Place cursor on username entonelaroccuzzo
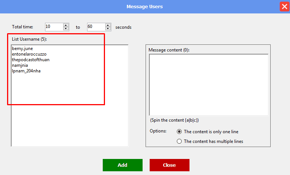 tap(29, 54)
